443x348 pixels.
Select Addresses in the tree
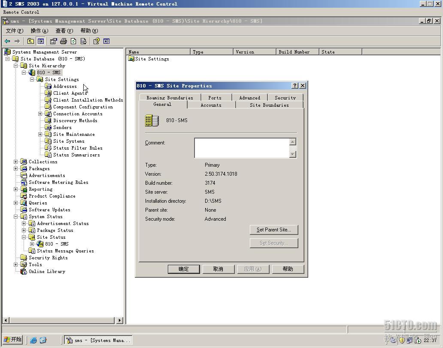coord(65,86)
